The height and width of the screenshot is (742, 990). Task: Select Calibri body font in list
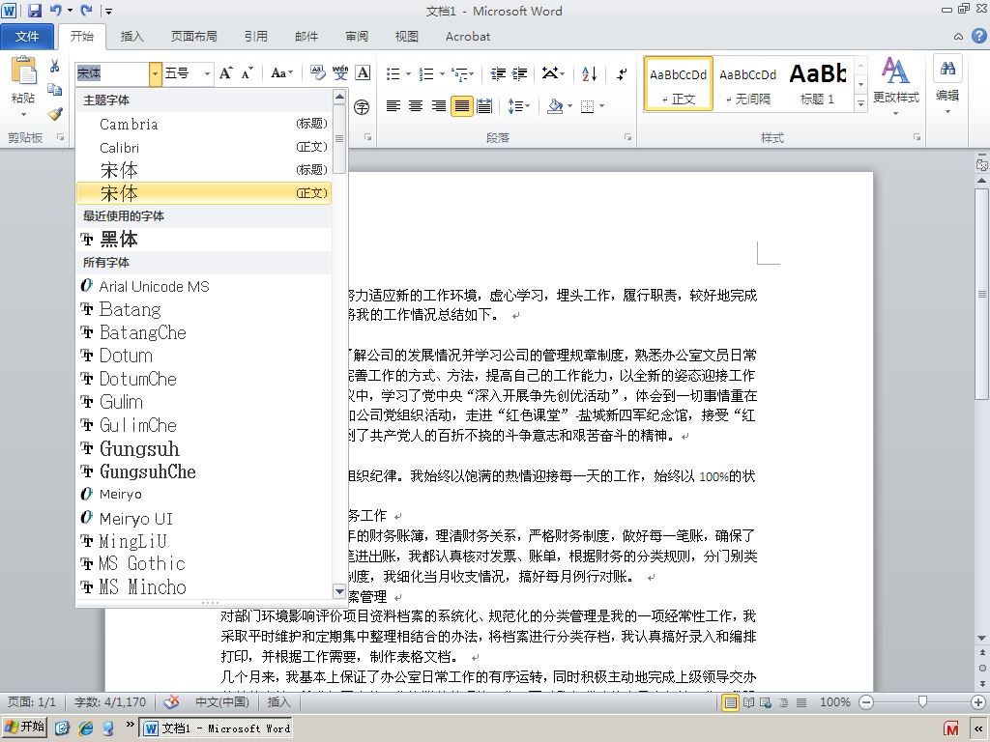(x=204, y=147)
